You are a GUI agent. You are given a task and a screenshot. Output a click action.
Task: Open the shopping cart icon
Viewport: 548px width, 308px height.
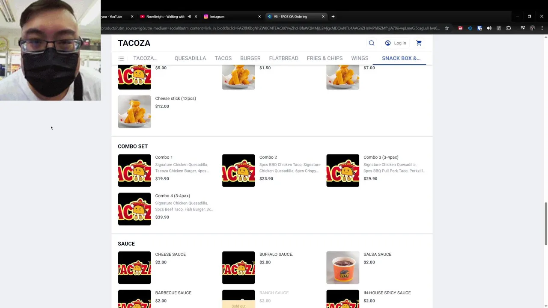419,43
